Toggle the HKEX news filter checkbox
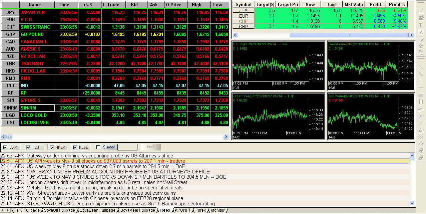The image size is (426, 214). 51,147
